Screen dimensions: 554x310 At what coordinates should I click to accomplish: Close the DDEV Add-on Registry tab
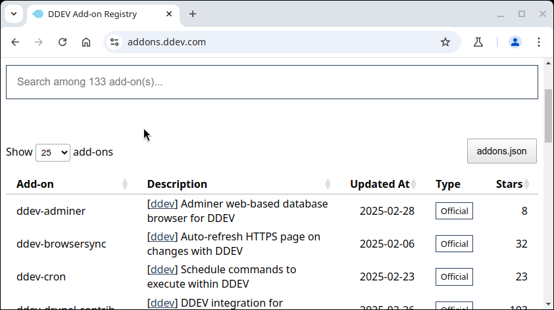[x=169, y=14]
